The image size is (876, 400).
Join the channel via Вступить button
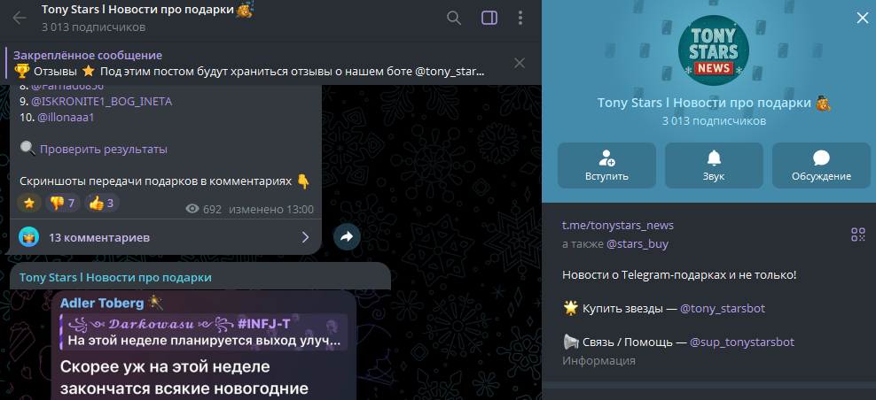(x=606, y=165)
